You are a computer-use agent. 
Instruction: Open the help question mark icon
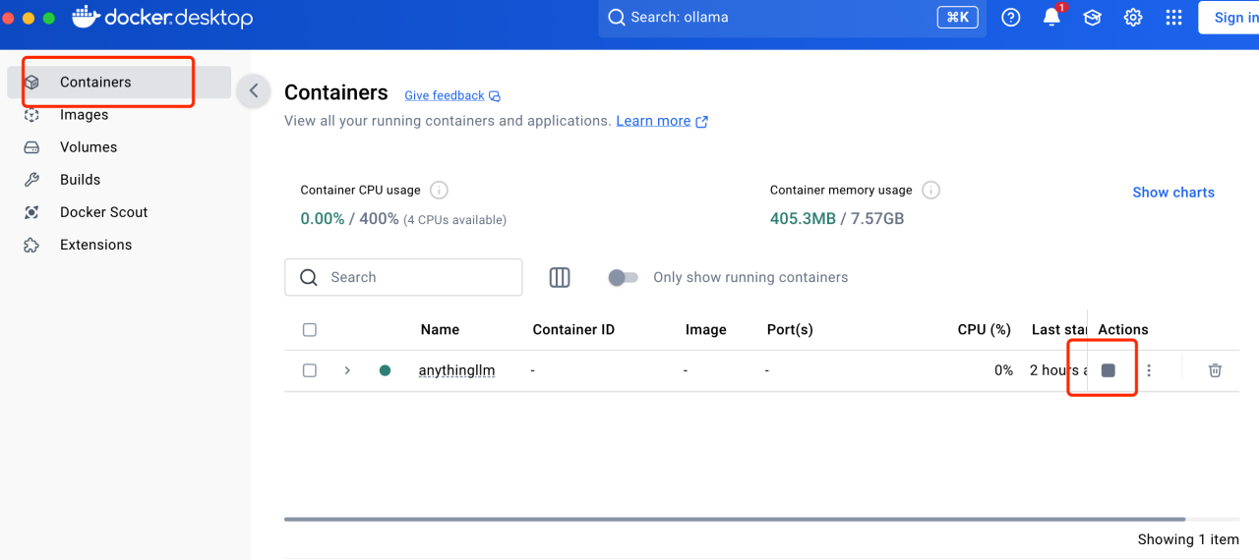tap(1011, 18)
